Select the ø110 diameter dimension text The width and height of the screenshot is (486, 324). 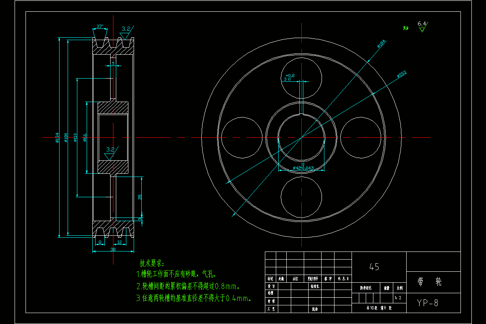[75, 138]
